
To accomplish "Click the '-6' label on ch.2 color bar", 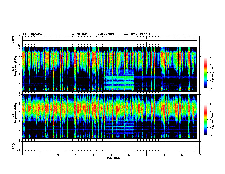I will click(x=210, y=104).
